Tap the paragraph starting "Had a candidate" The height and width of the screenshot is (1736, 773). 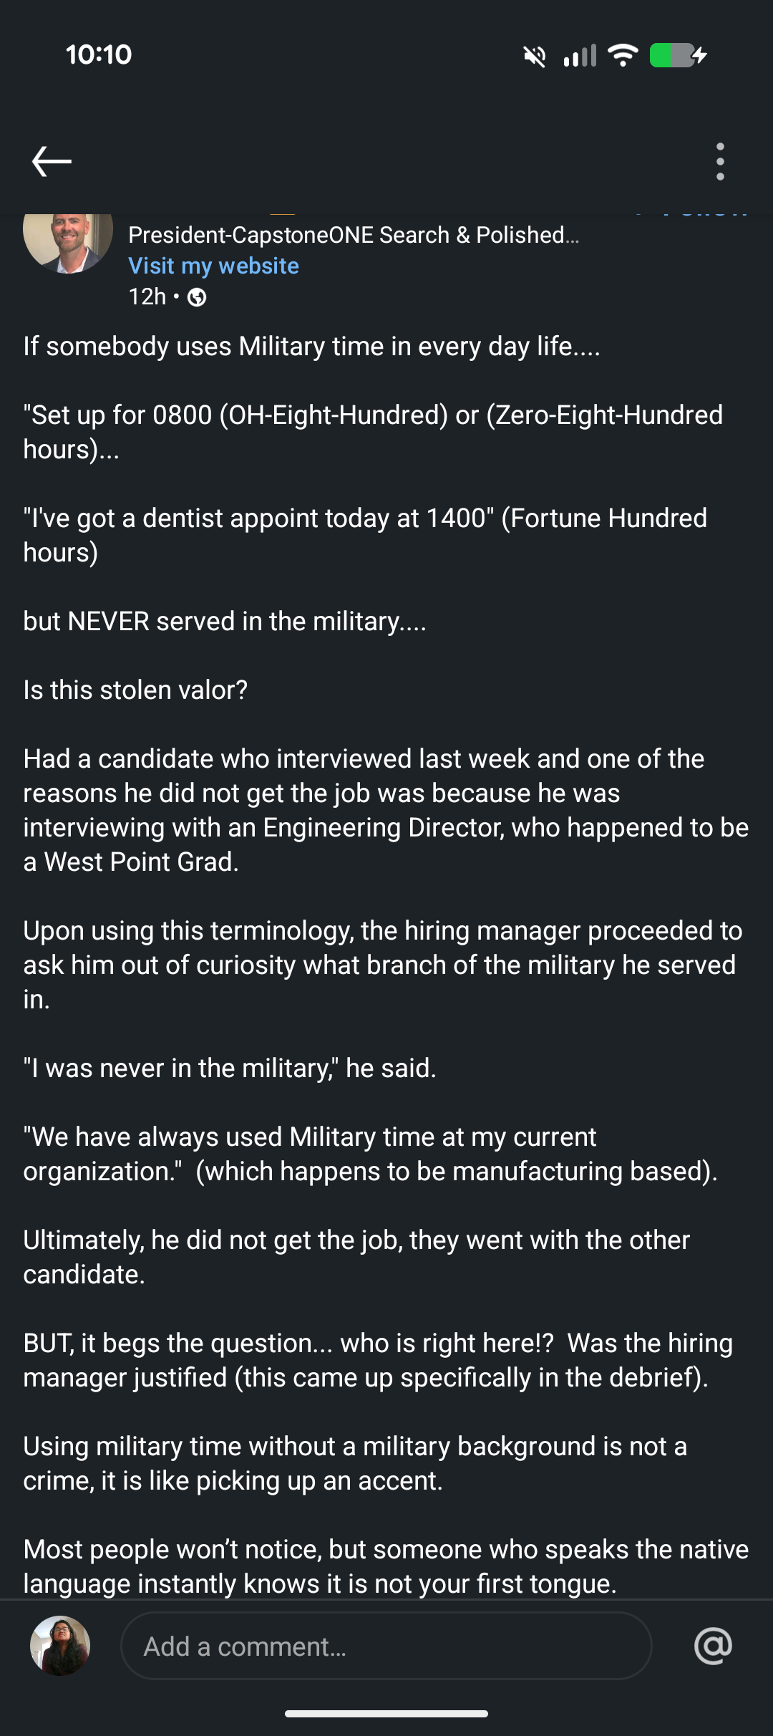click(385, 810)
